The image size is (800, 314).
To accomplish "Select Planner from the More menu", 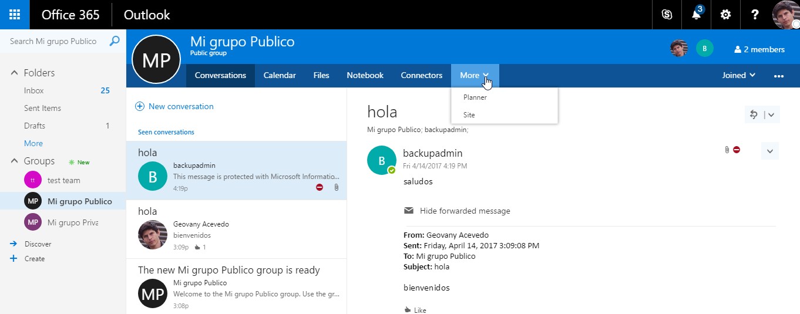I will (504, 97).
